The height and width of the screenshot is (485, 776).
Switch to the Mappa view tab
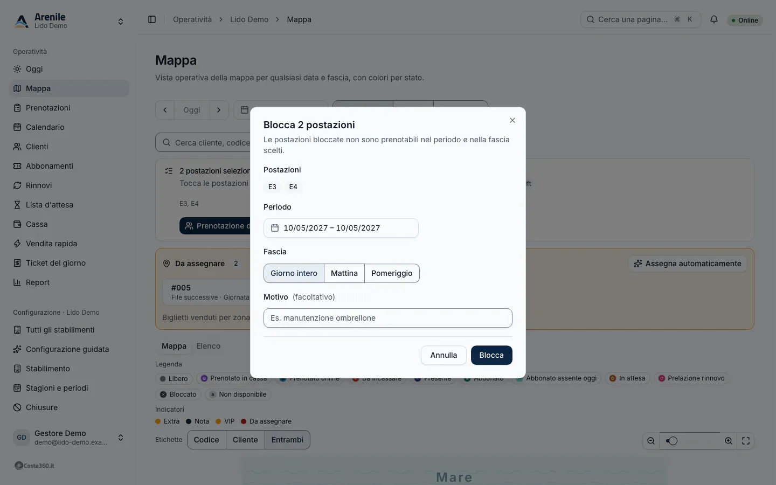174,346
